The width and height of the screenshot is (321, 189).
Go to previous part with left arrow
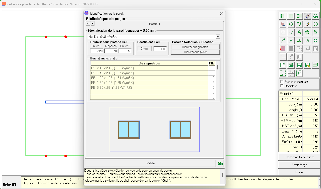coord(88,23)
